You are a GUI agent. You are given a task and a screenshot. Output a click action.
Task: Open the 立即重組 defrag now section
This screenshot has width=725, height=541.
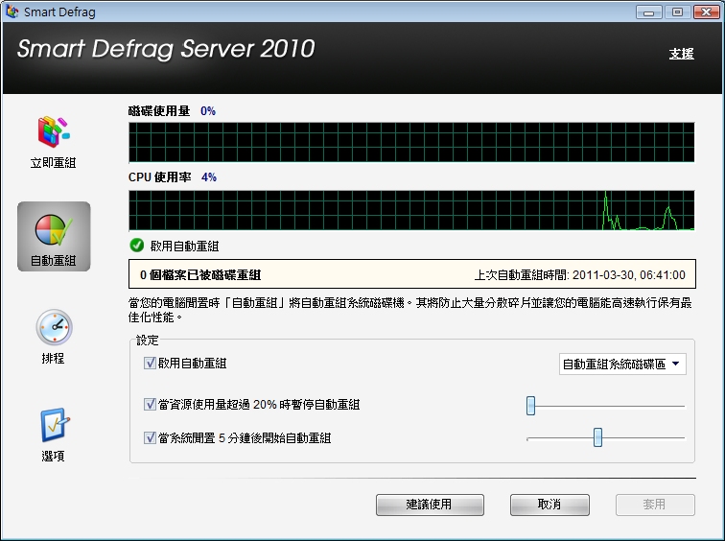coord(54,142)
